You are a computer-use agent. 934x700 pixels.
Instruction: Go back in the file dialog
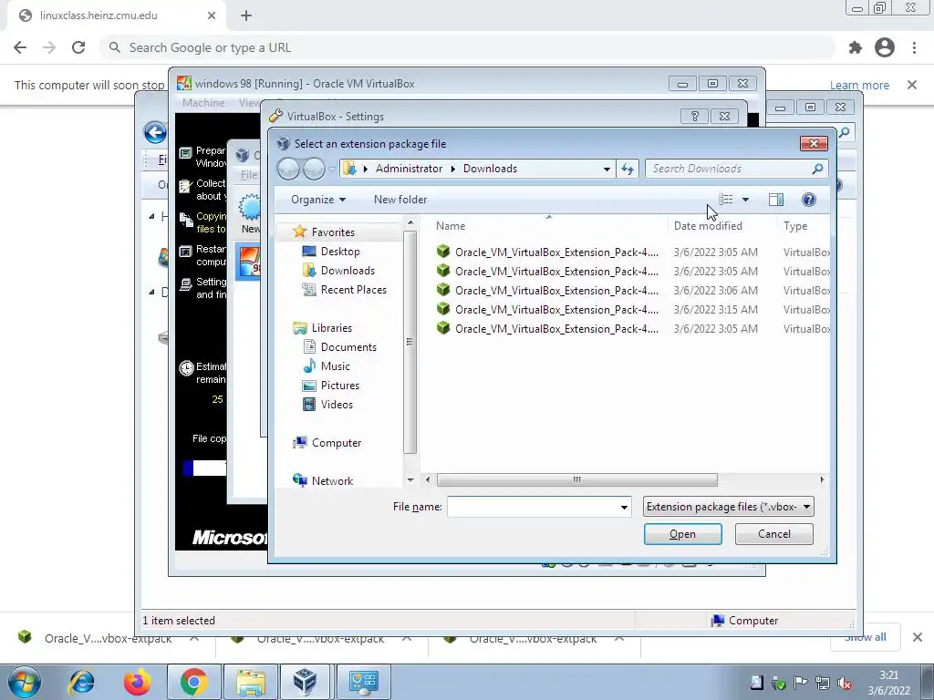click(289, 169)
